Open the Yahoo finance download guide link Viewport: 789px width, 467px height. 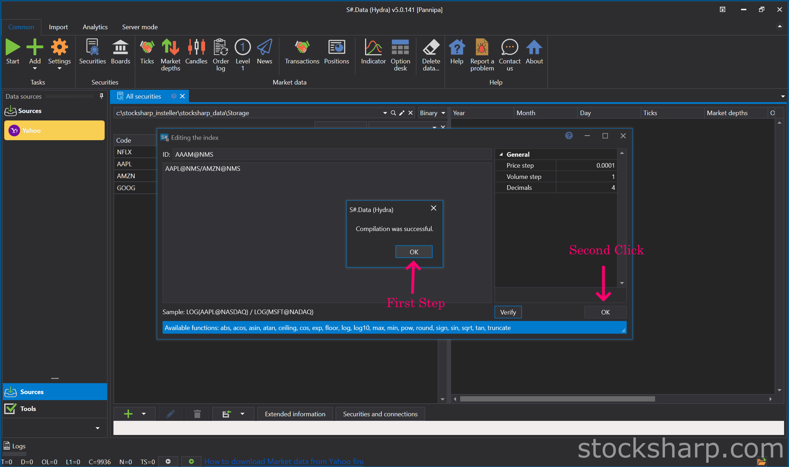click(x=284, y=461)
